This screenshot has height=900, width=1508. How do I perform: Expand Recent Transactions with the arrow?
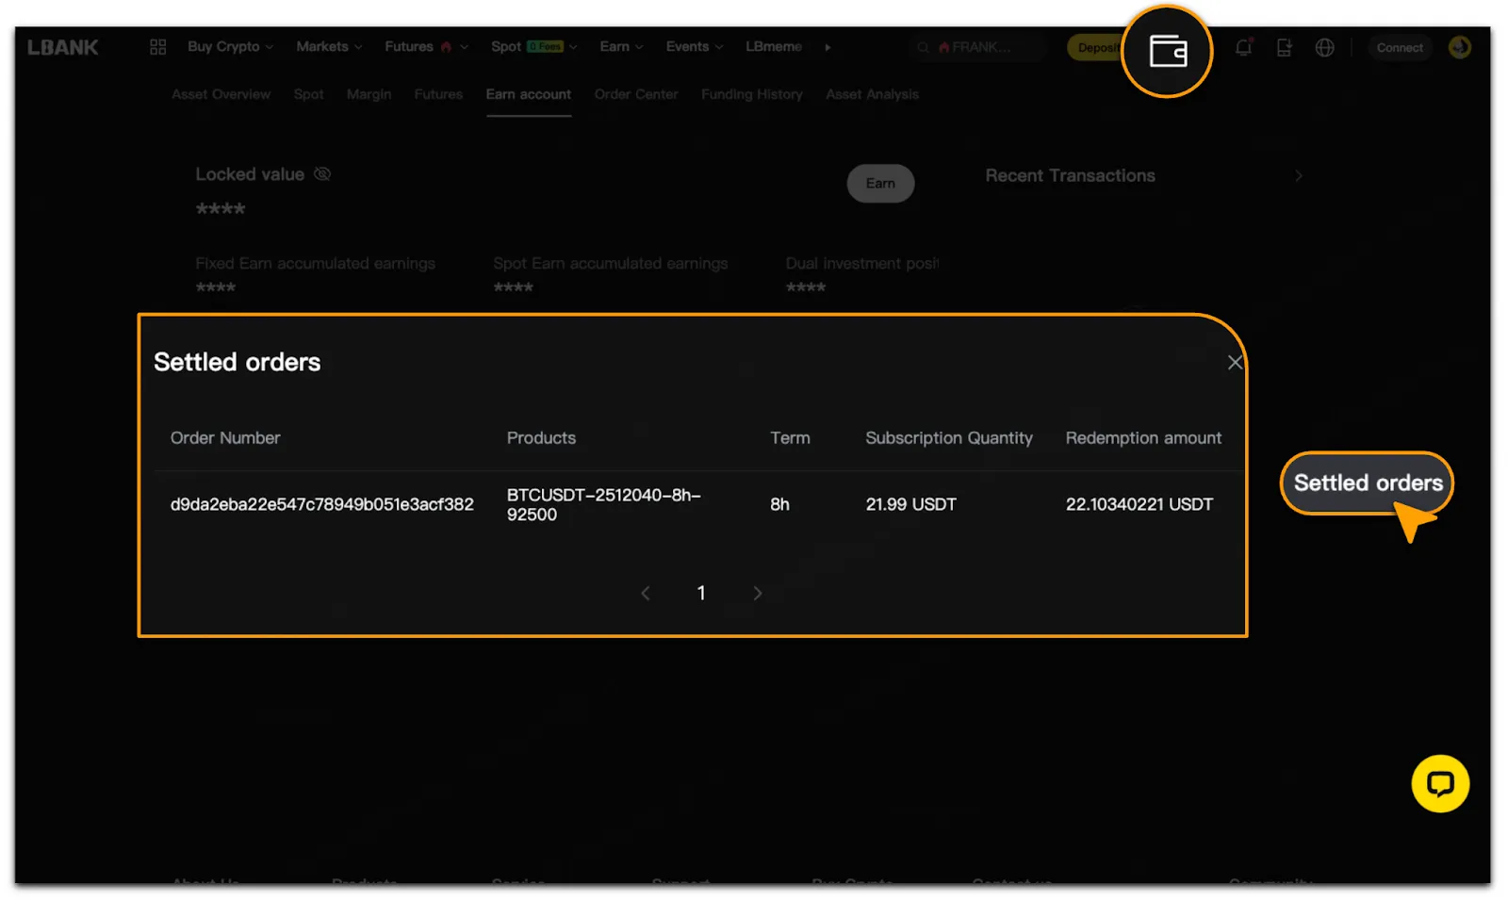coord(1298,176)
